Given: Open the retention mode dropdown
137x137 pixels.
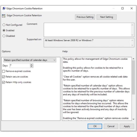Looking at the screenshot, I should [x=30, y=60].
